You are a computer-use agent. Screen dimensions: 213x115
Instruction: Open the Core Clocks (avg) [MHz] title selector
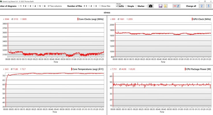pyautogui.click(x=91, y=19)
